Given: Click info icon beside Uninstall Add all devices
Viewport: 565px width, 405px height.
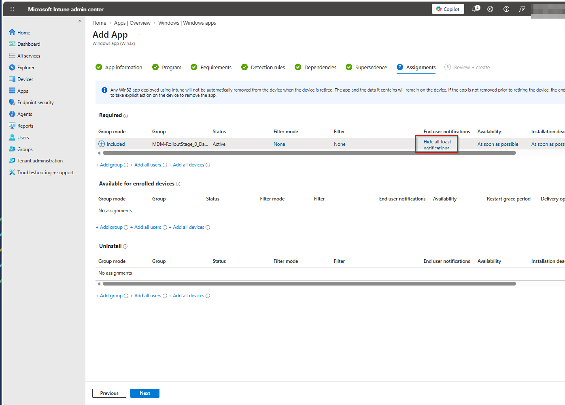Looking at the screenshot, I should point(208,296).
